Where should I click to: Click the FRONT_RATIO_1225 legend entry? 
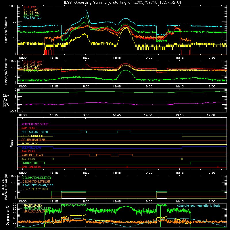point(37,208)
